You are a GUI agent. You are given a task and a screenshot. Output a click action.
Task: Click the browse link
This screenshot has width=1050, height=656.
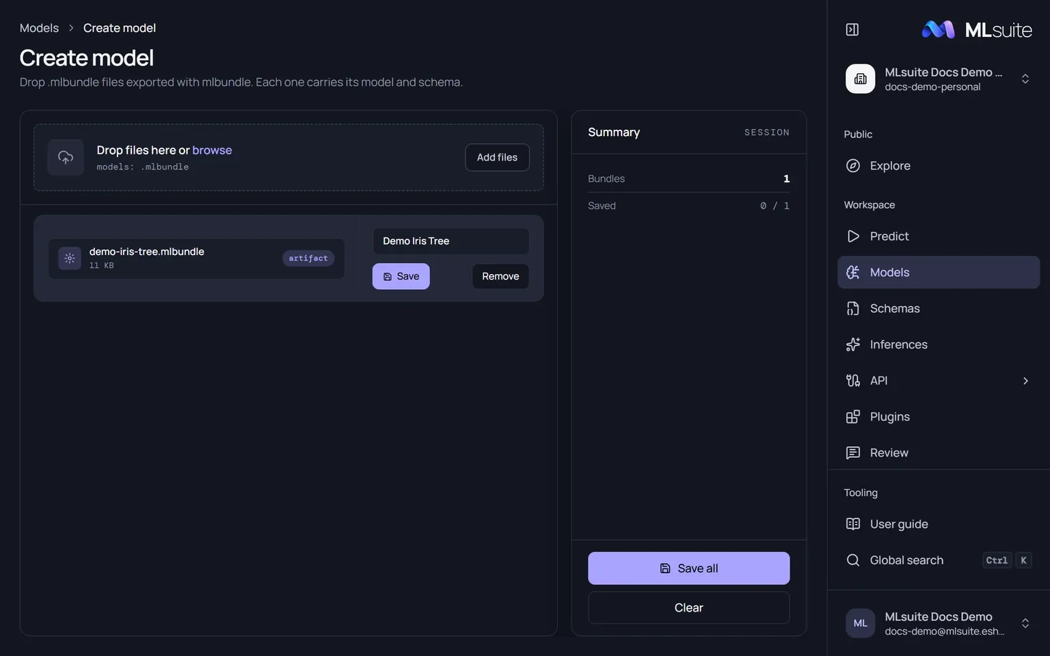click(212, 150)
